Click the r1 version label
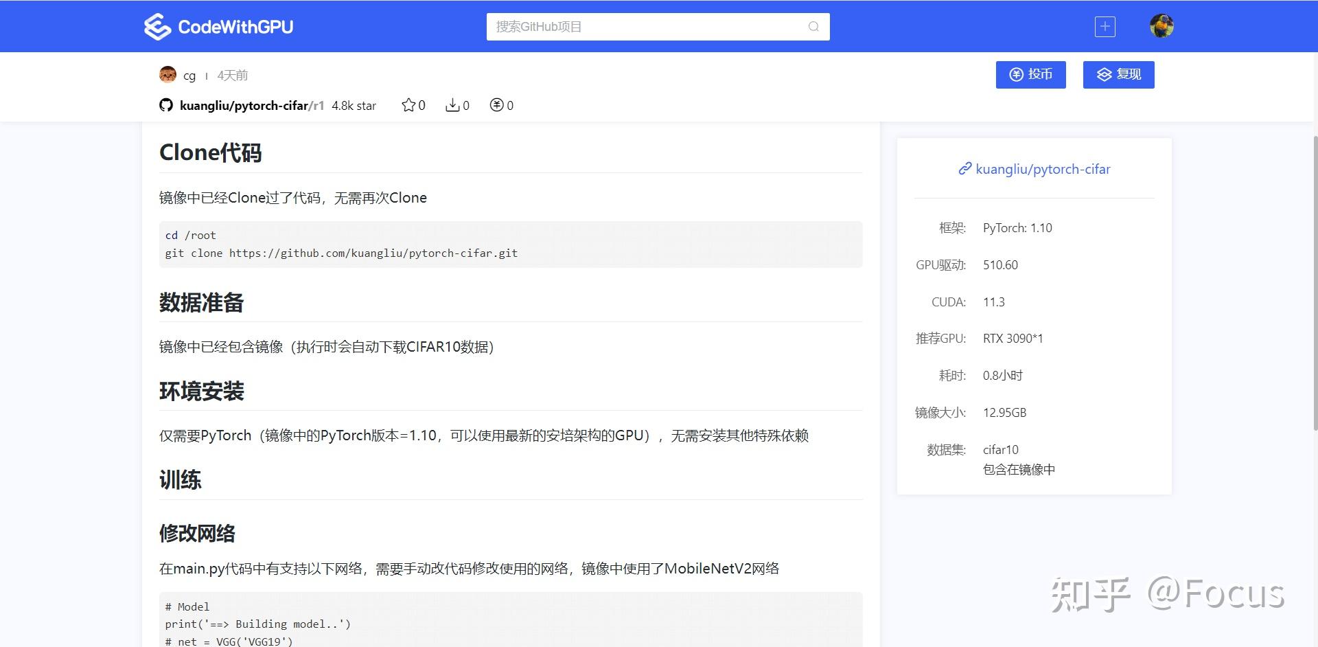Screen dimensions: 1318x647 pos(319,106)
